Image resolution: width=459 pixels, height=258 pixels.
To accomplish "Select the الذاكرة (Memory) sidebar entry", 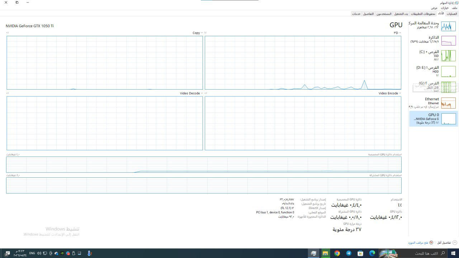I will click(x=434, y=40).
